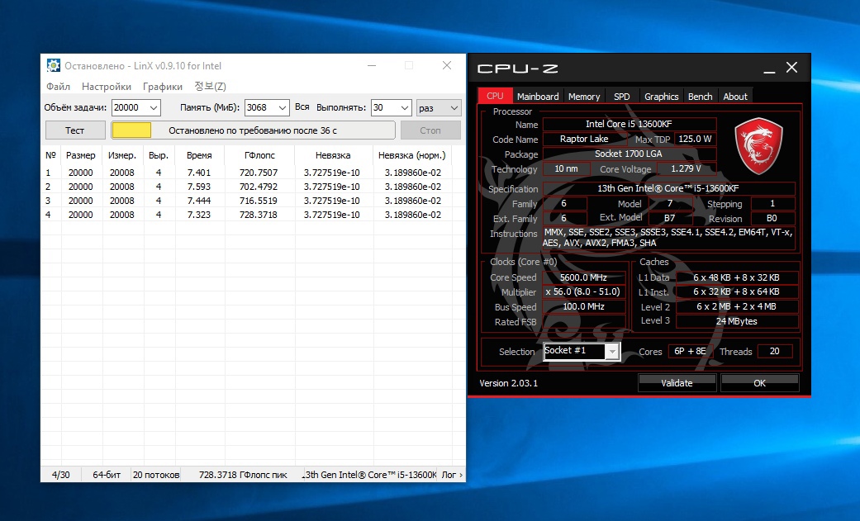Click the yellow progress bar in LinX
The image size is (860, 521).
tap(131, 130)
